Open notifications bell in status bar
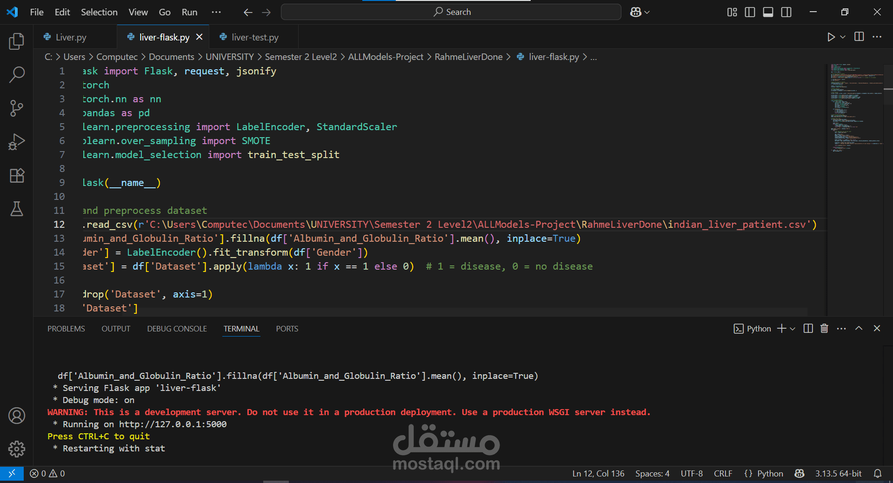This screenshot has width=893, height=483. tap(878, 473)
